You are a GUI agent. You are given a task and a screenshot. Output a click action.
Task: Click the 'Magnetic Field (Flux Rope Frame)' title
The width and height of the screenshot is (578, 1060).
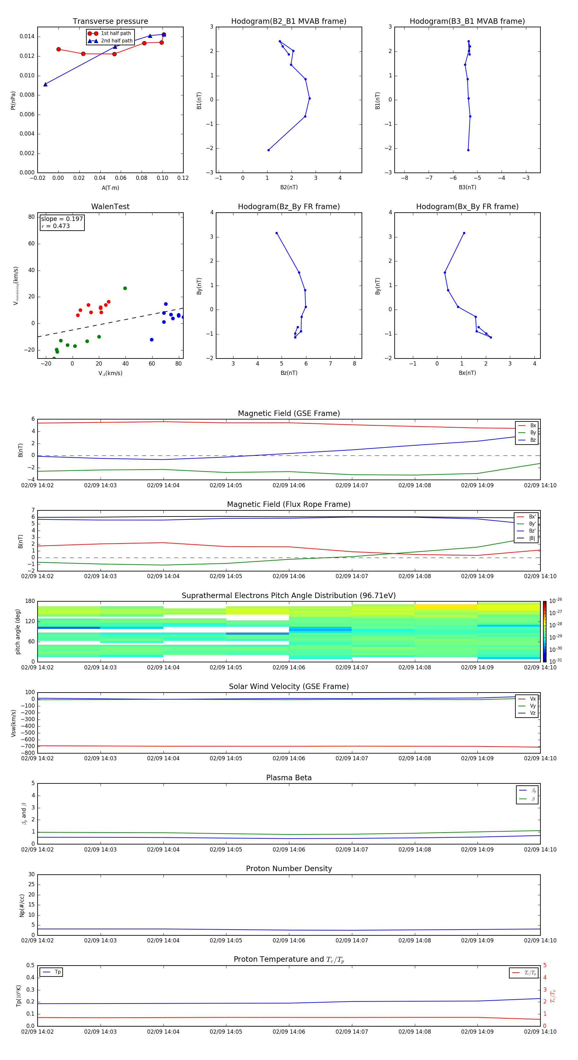click(x=289, y=504)
